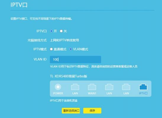Click the IPTV模式 label
The width and height of the screenshot is (162, 118).
click(40, 49)
